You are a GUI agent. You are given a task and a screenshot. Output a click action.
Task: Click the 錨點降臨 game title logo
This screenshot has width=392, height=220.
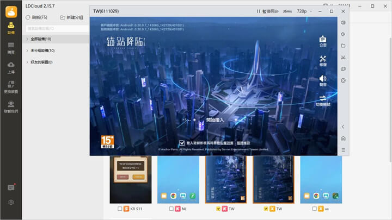[x=126, y=42]
